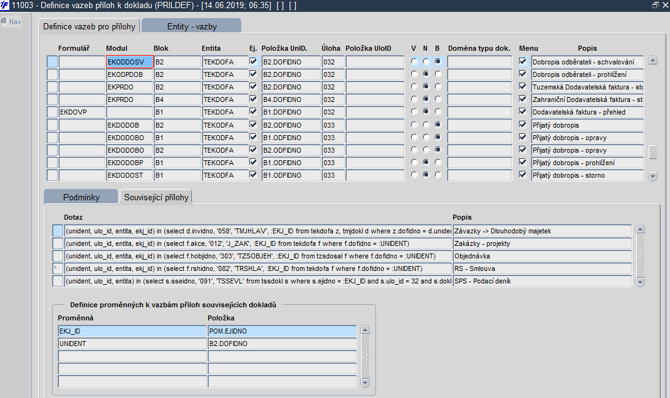670x398 pixels.
Task: Click Položka field B2.DOFIDNO in variables
Action: point(282,344)
